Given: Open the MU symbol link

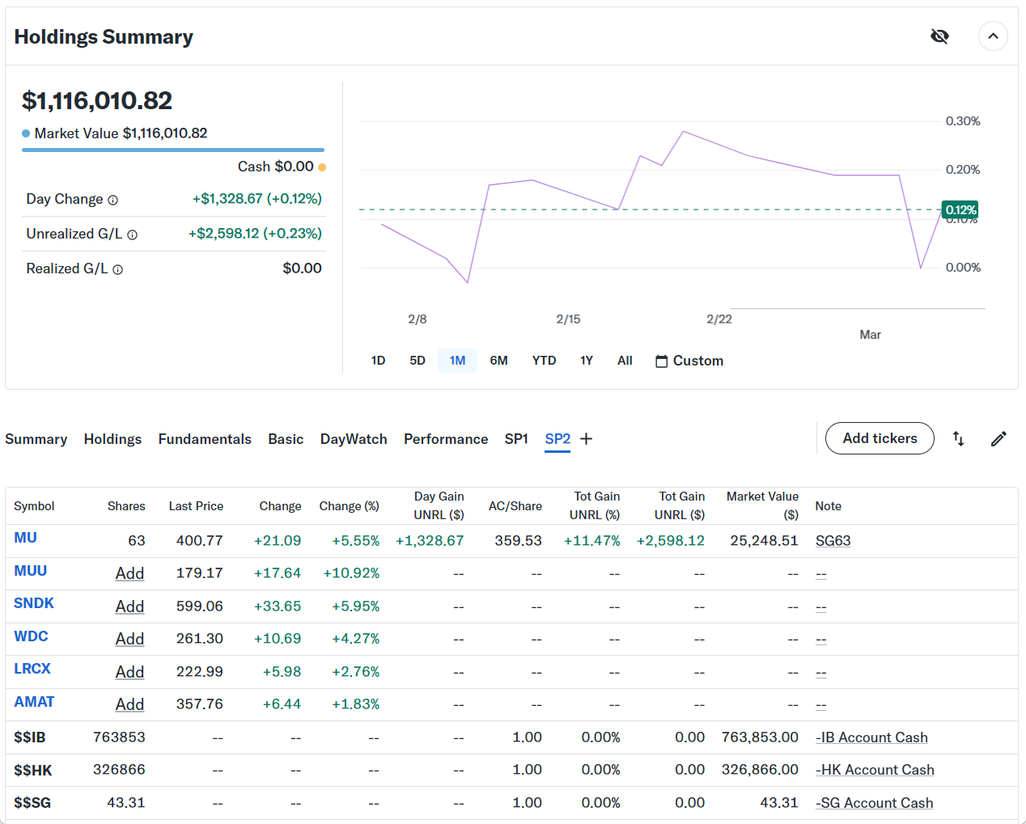Looking at the screenshot, I should [x=26, y=538].
